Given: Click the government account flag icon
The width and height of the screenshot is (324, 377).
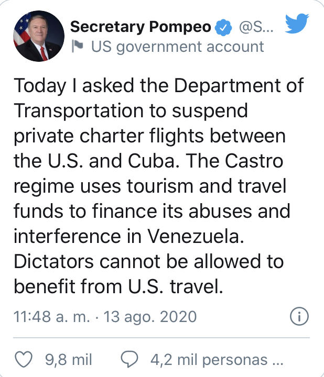Looking at the screenshot, I should 78,47.
